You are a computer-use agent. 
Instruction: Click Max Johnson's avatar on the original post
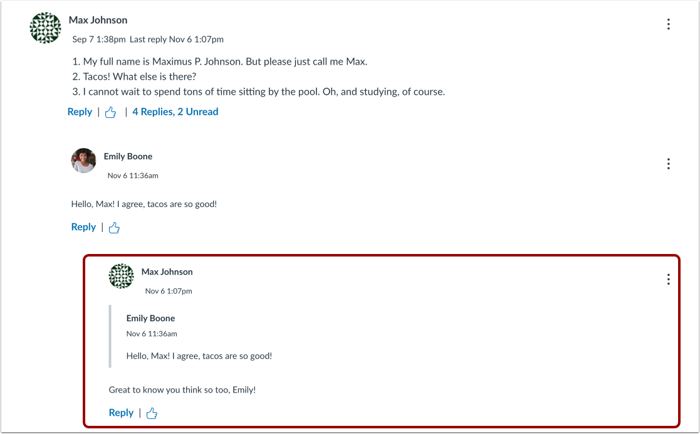coord(44,28)
